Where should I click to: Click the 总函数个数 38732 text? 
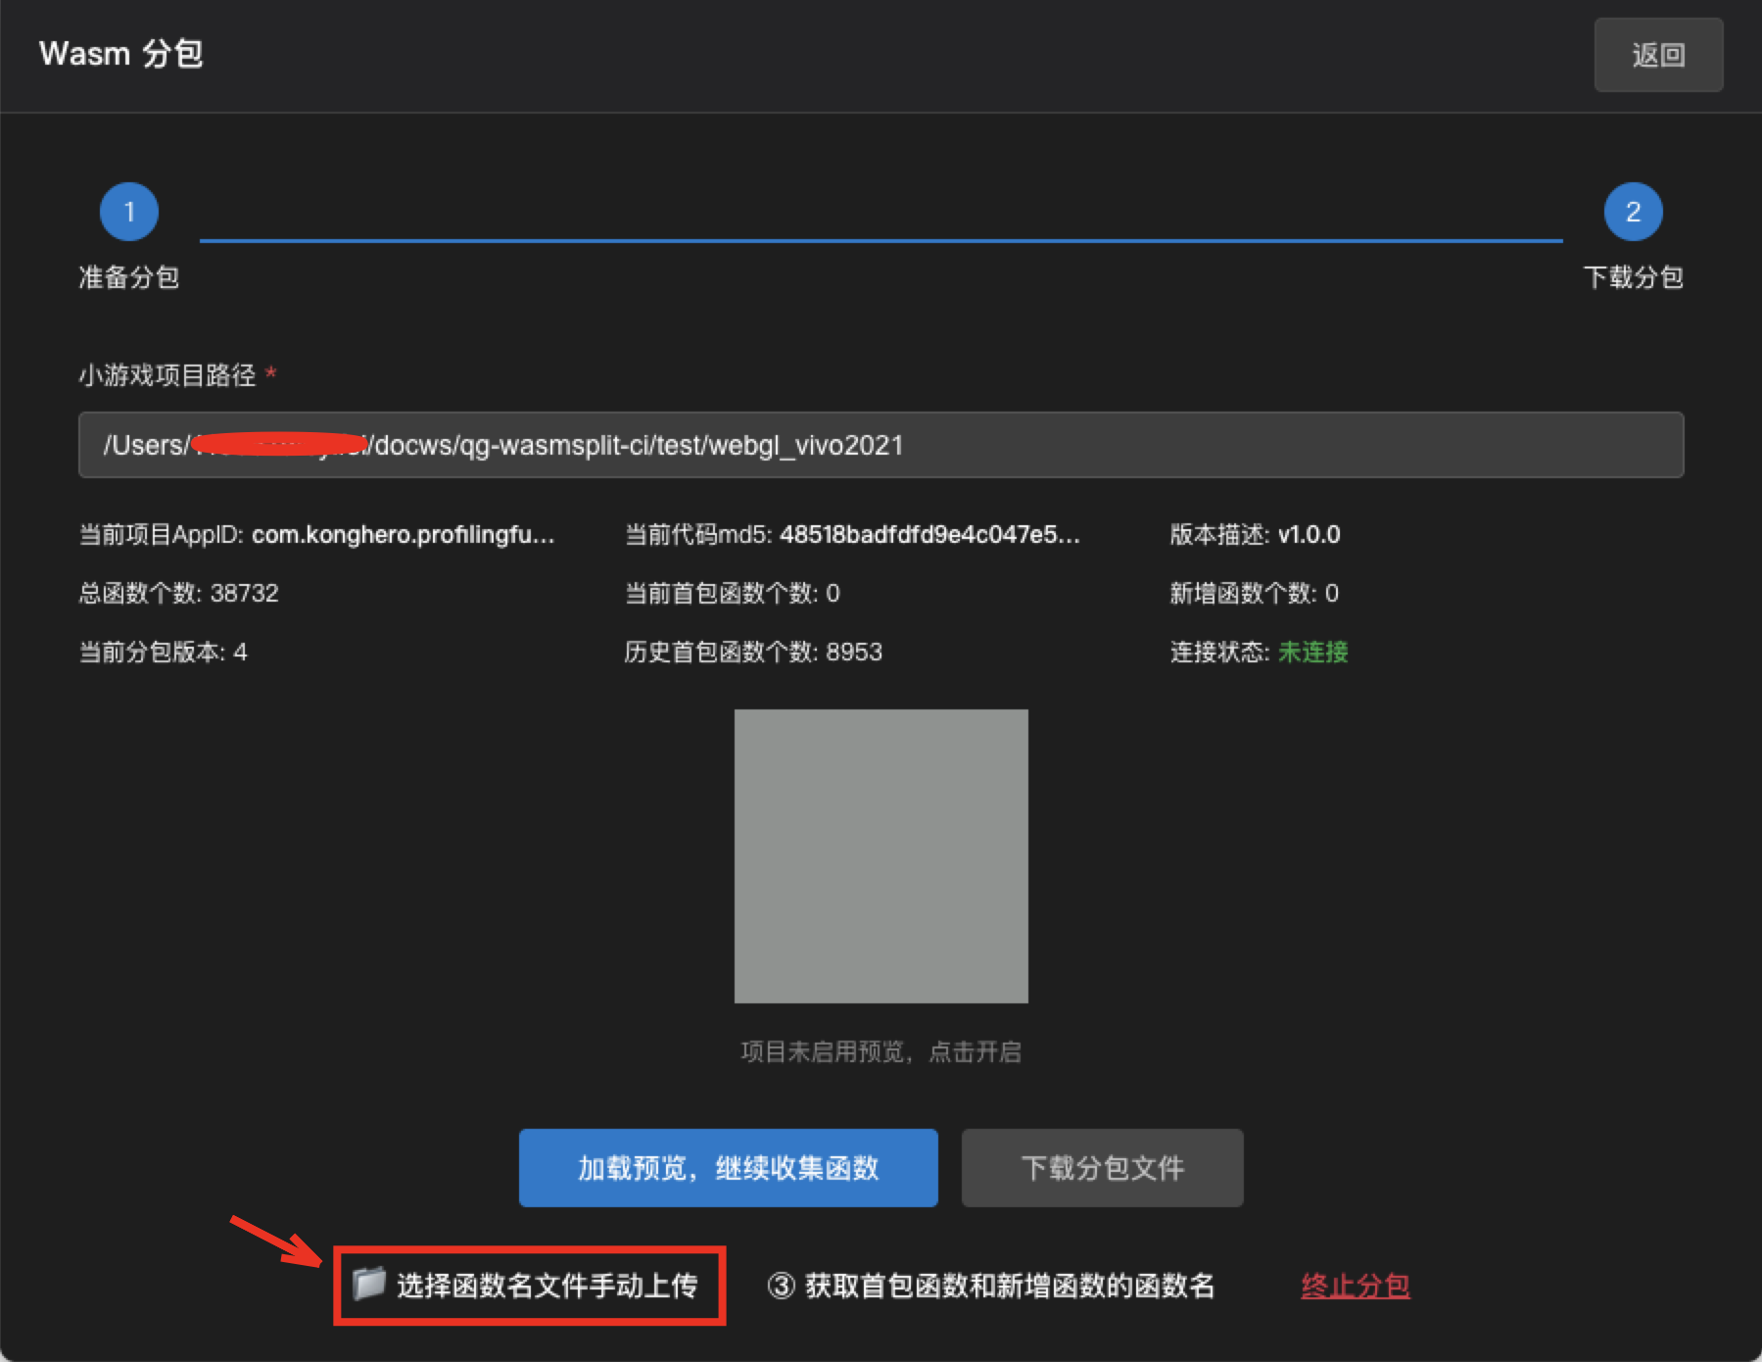click(178, 593)
